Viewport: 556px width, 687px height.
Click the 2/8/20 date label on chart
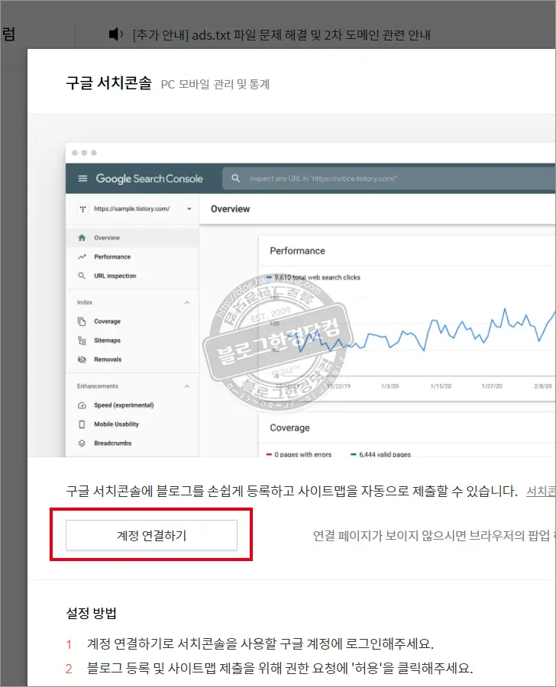[543, 386]
